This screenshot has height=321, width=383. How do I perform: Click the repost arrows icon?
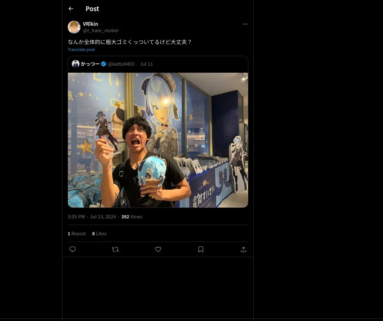coord(115,249)
